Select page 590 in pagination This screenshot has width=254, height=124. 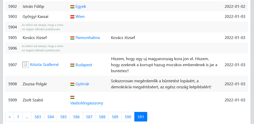(x=128, y=117)
